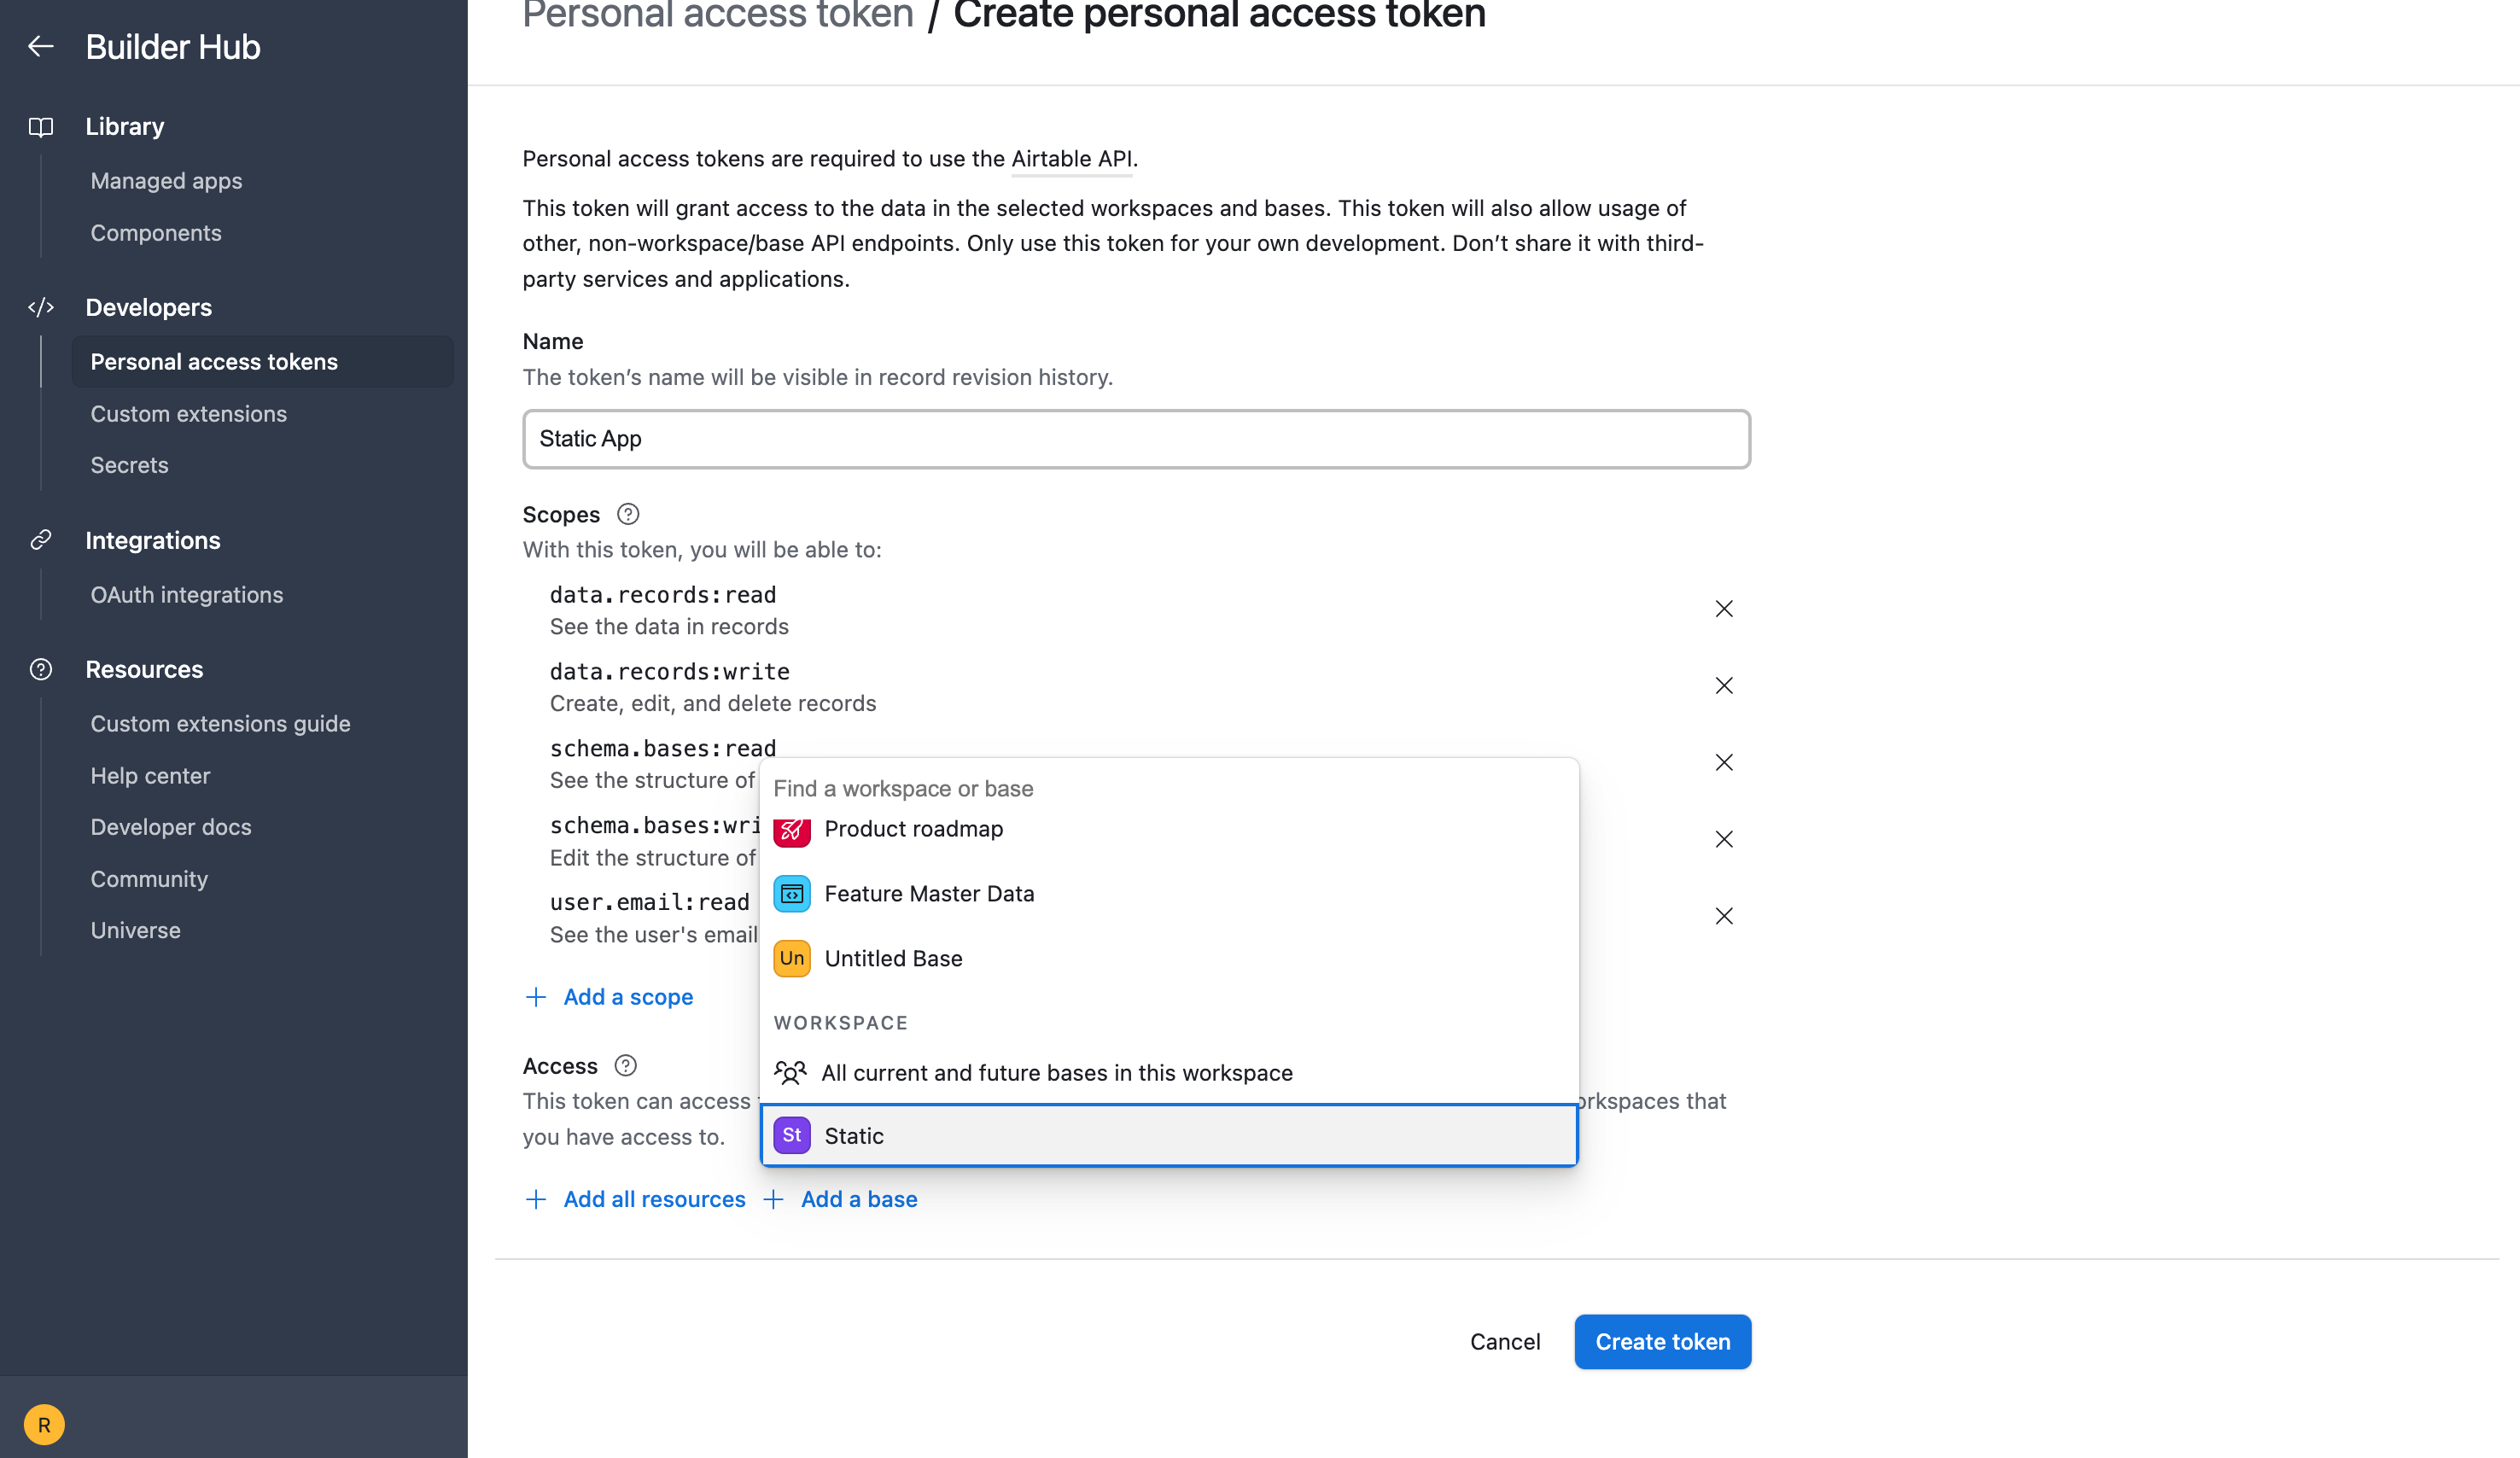Click the Scopes help question icon

tap(627, 514)
